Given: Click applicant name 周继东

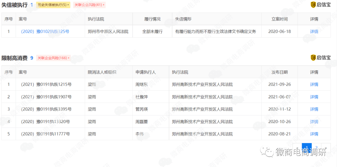Looking at the screenshot, I should point(141,84).
